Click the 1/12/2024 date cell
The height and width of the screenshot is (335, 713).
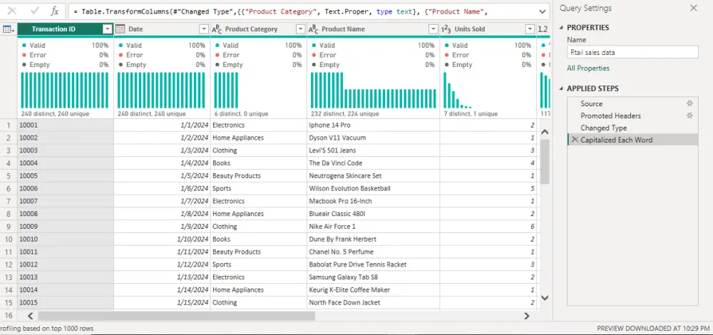(x=162, y=264)
